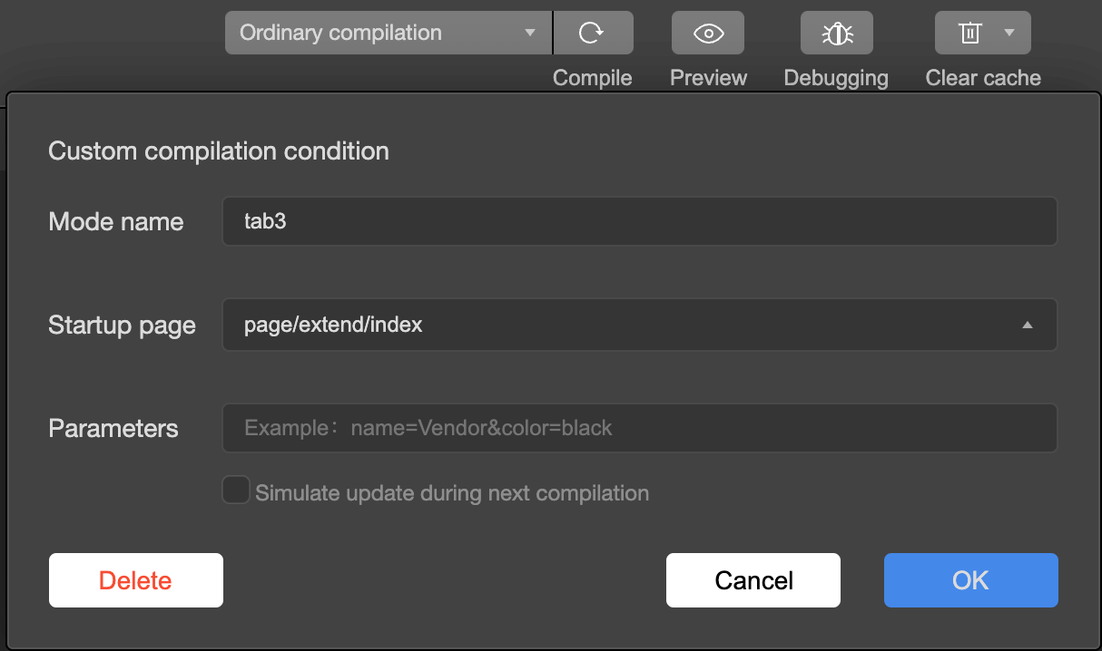Select the Debugging text label in toolbar
This screenshot has height=651, width=1102.
(836, 78)
